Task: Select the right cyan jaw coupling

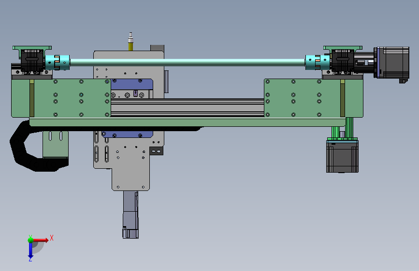Action: (x=318, y=62)
